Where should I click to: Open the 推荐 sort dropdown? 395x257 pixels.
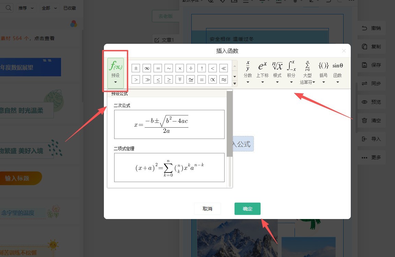(26, 8)
